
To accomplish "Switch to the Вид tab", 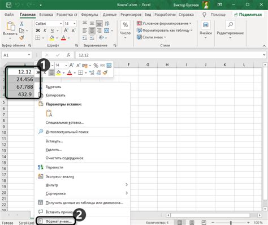I will [148, 15].
